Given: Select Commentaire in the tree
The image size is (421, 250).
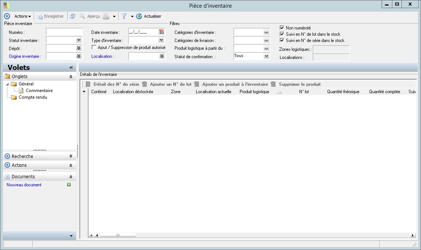Looking at the screenshot, I should pyautogui.click(x=39, y=91).
